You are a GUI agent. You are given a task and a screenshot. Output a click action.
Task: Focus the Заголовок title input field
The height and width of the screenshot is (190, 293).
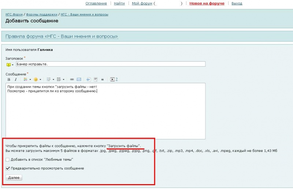[111, 64]
